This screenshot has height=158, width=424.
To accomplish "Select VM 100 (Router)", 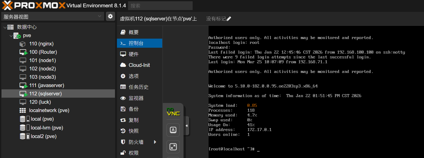I will 43,52.
